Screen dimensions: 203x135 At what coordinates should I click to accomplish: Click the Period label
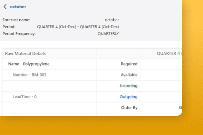click(x=9, y=27)
